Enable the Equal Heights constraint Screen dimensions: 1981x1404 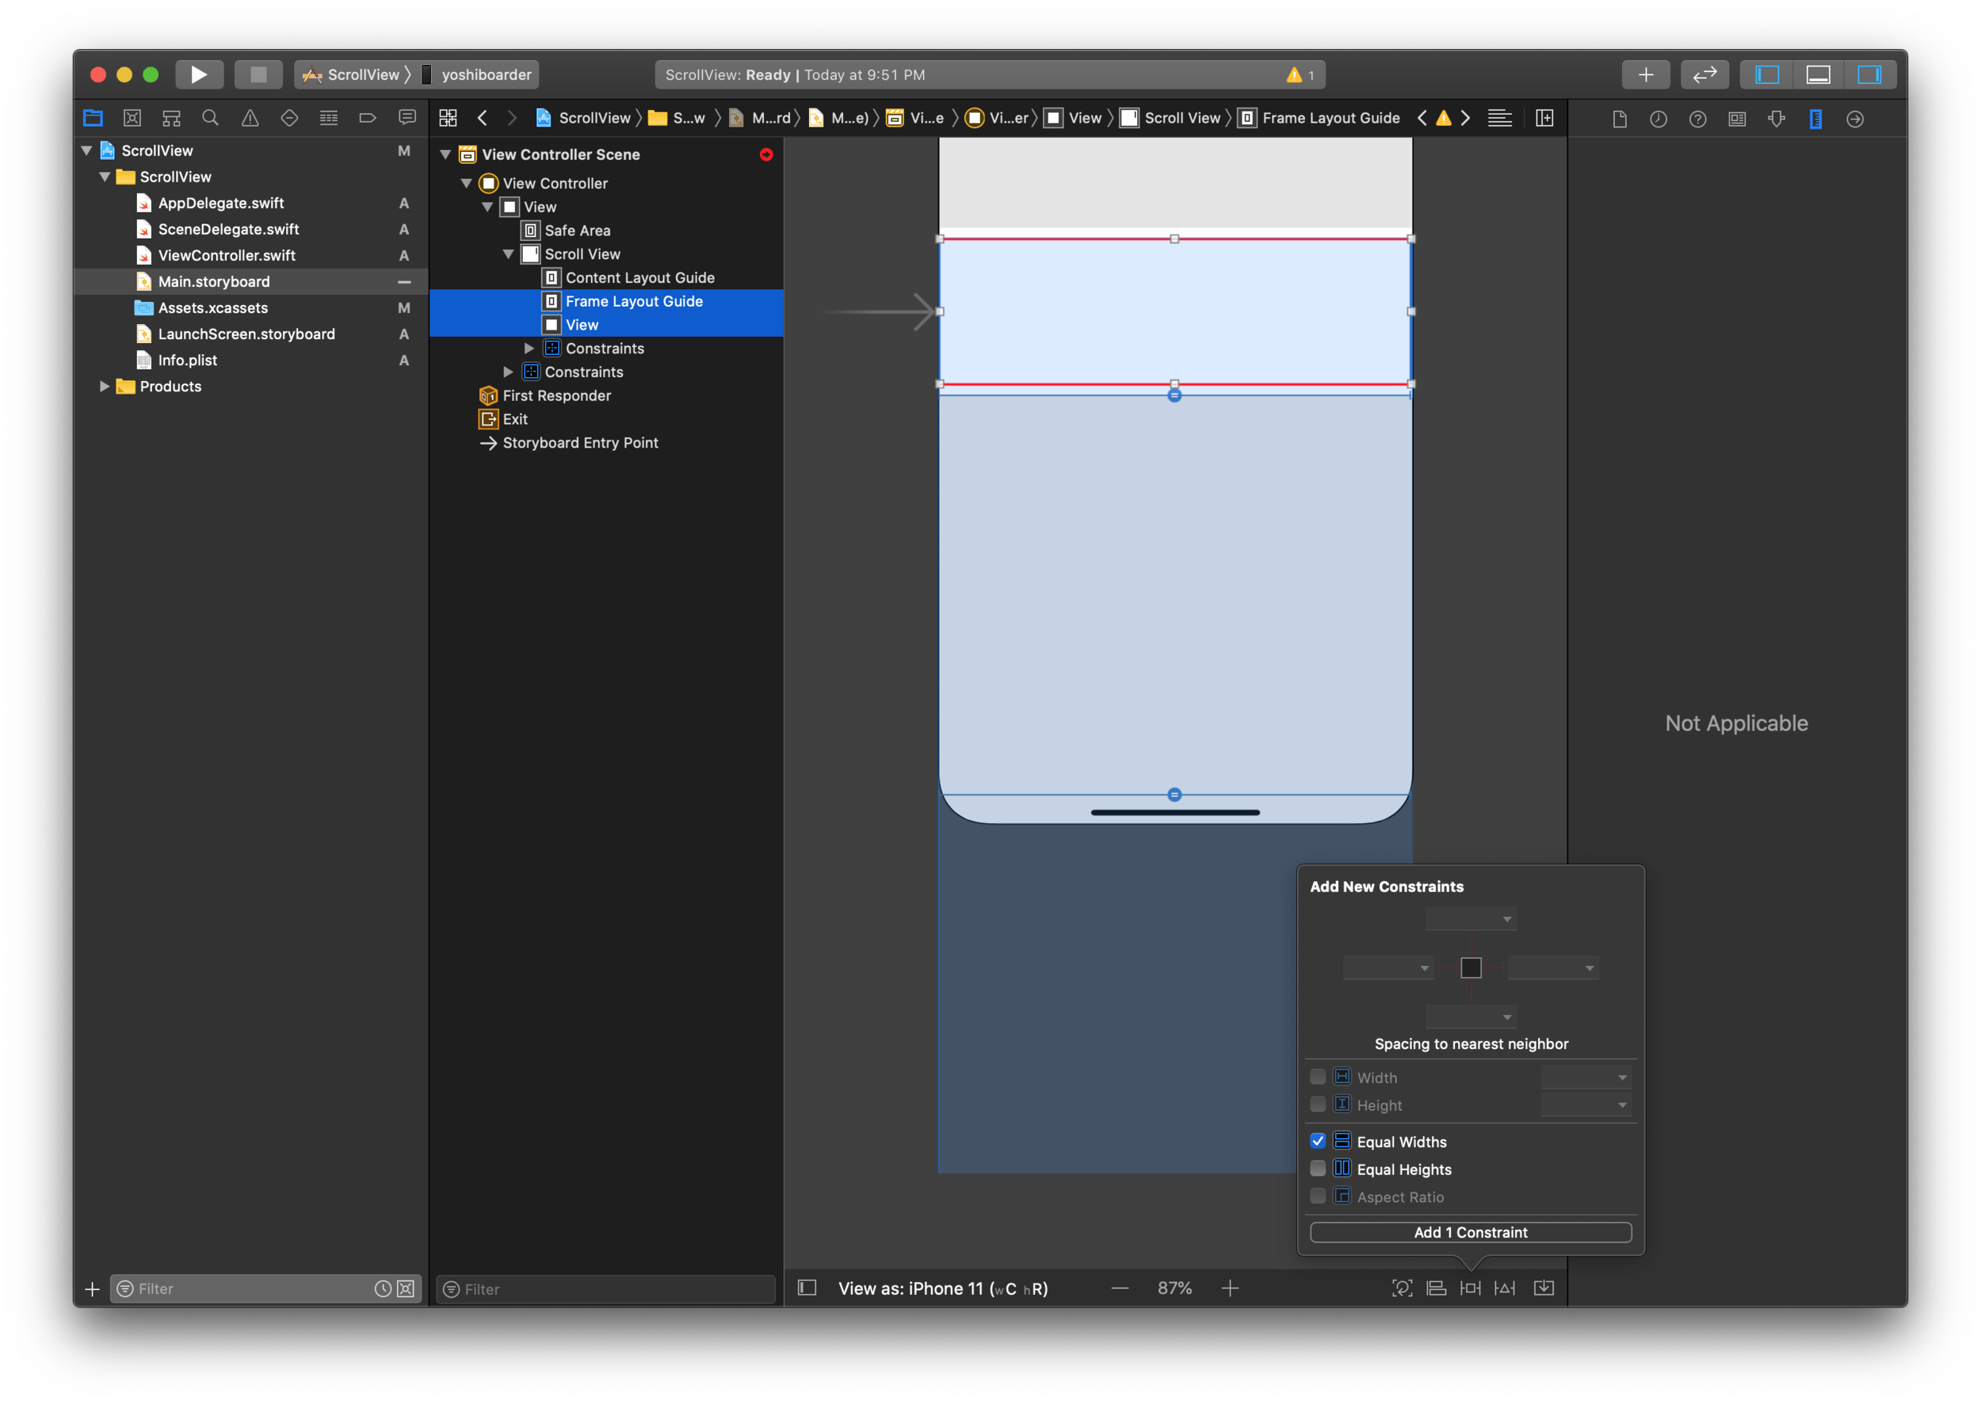pos(1318,1169)
